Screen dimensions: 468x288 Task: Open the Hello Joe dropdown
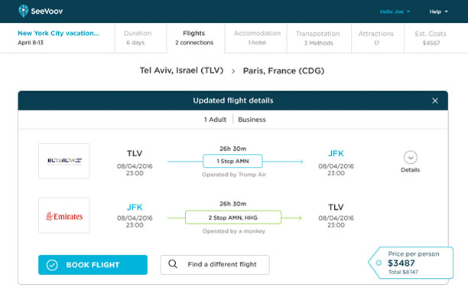(x=395, y=11)
